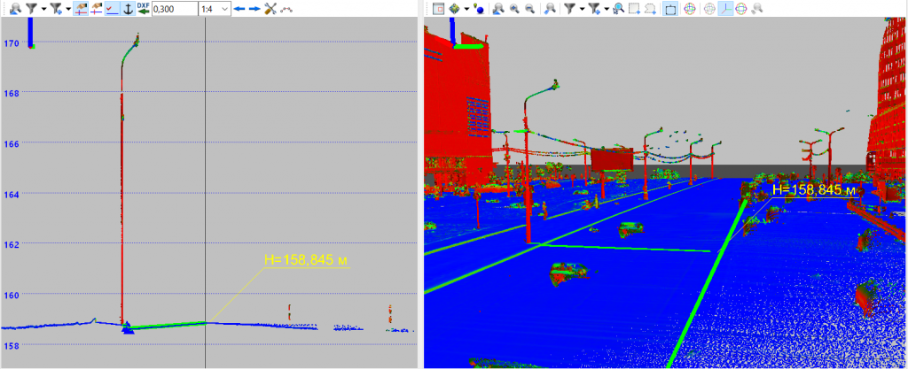
Task: Toggle the red checkmark line button
Action: (x=113, y=9)
